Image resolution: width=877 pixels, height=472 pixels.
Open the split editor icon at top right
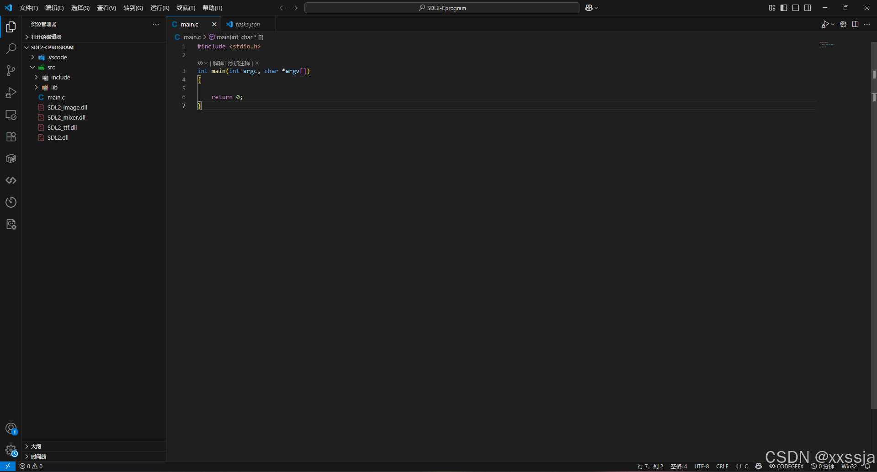coord(855,24)
